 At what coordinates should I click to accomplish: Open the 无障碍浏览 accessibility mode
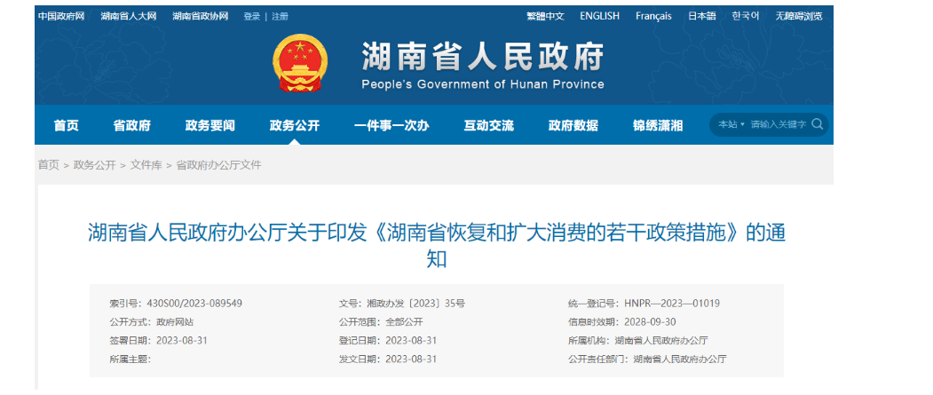799,16
